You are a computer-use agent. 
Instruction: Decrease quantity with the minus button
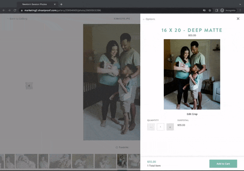tap(151, 127)
